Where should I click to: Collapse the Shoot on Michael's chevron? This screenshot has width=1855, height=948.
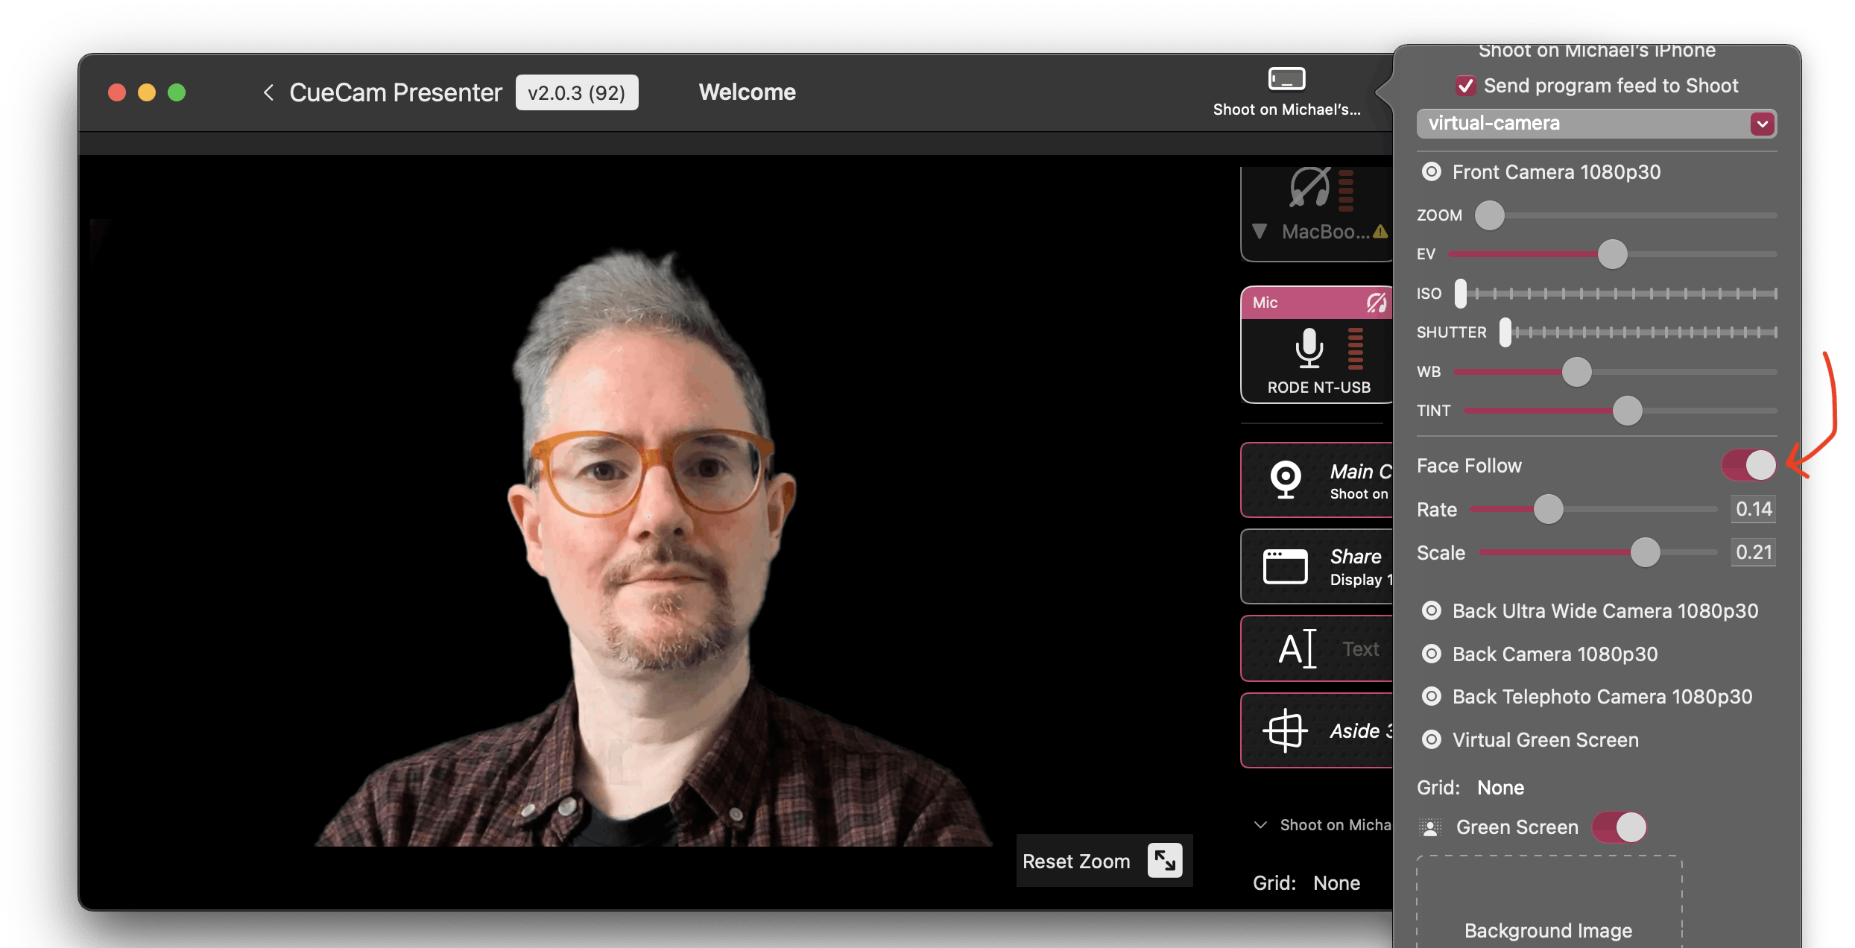[x=1260, y=825]
